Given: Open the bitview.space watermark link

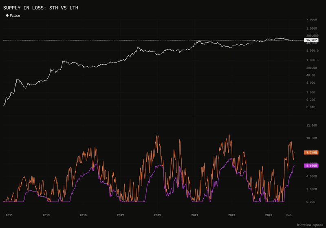Looking at the screenshot, I should [310, 225].
